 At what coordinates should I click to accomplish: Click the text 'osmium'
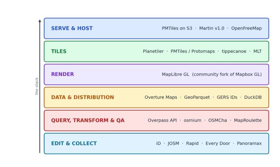[192, 120]
